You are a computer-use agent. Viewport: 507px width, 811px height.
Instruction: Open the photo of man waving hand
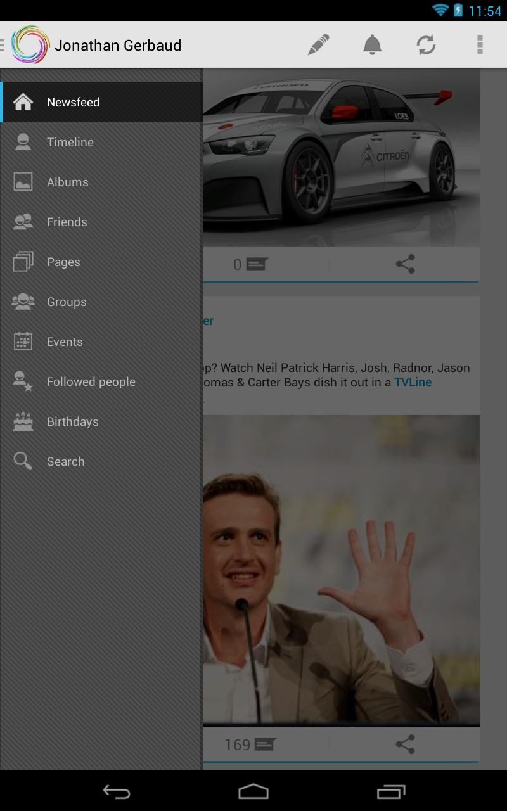tap(341, 571)
